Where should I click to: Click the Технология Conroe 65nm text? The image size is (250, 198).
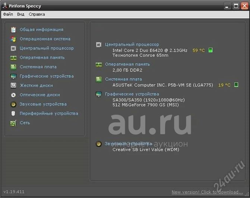(140, 55)
